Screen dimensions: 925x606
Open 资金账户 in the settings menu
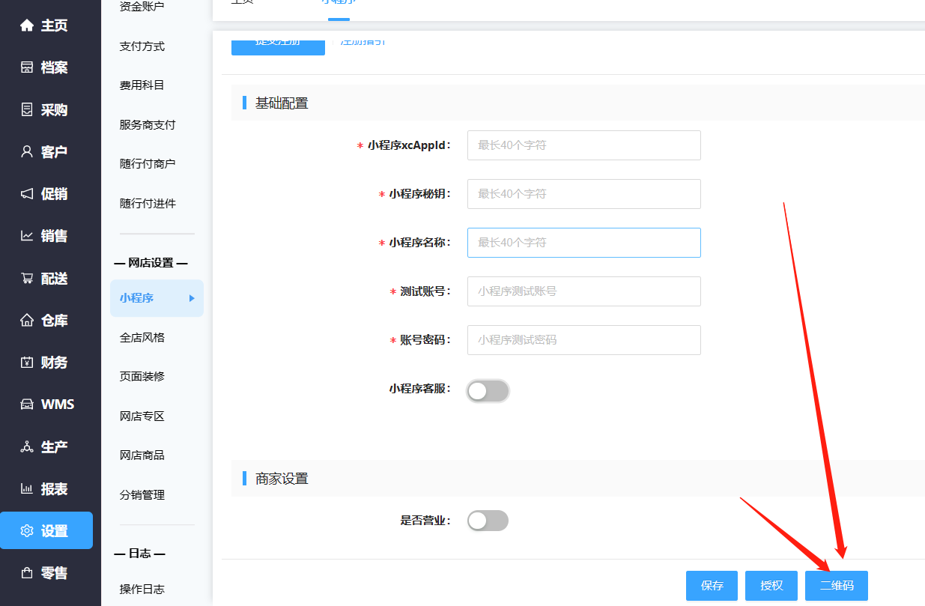[x=142, y=7]
